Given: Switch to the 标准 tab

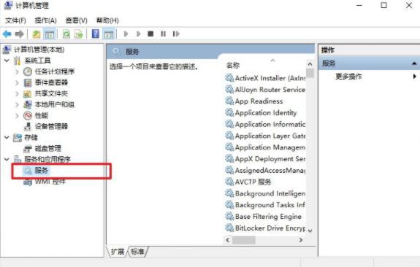Looking at the screenshot, I should (x=137, y=252).
